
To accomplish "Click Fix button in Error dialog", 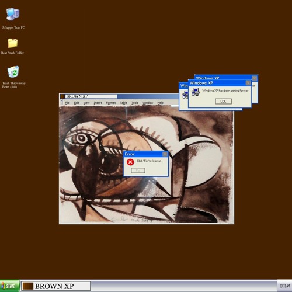I will pyautogui.click(x=138, y=171).
